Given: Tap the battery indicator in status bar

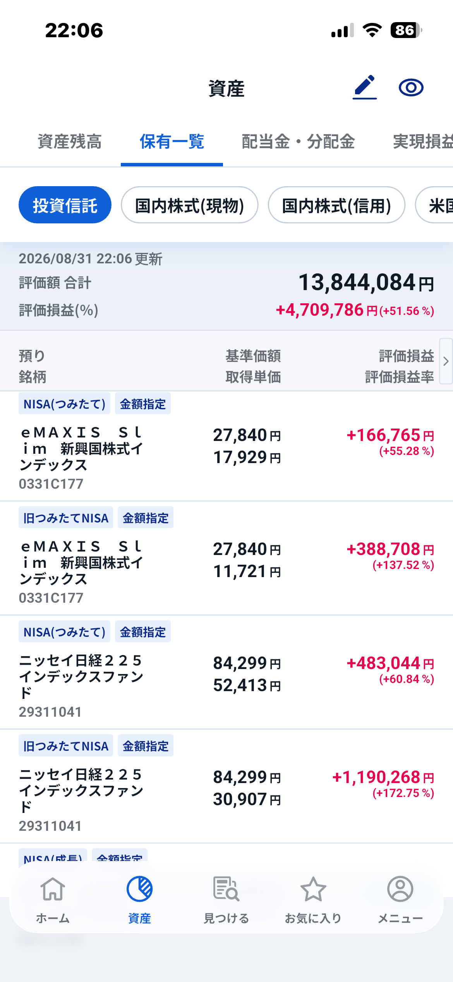Looking at the screenshot, I should pyautogui.click(x=406, y=30).
